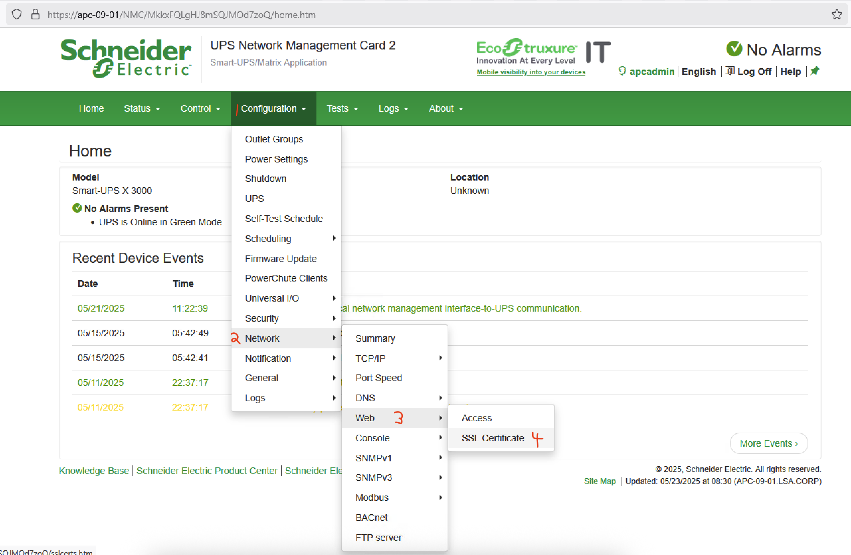Select PowerChute Clients menu item
Viewport: 851px width, 555px height.
(286, 278)
